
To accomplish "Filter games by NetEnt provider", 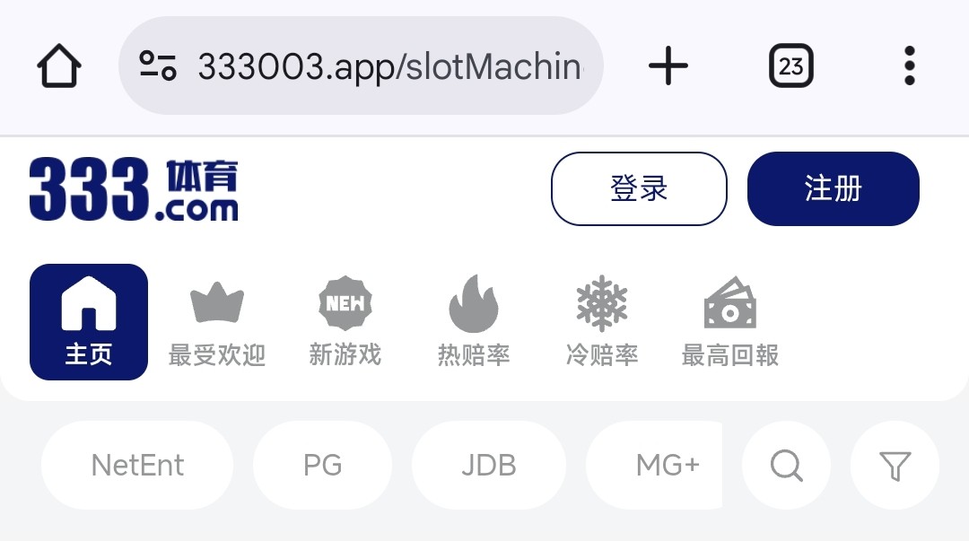I will click(137, 465).
